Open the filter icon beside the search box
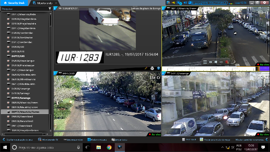The image size is (270, 152). (50, 8)
